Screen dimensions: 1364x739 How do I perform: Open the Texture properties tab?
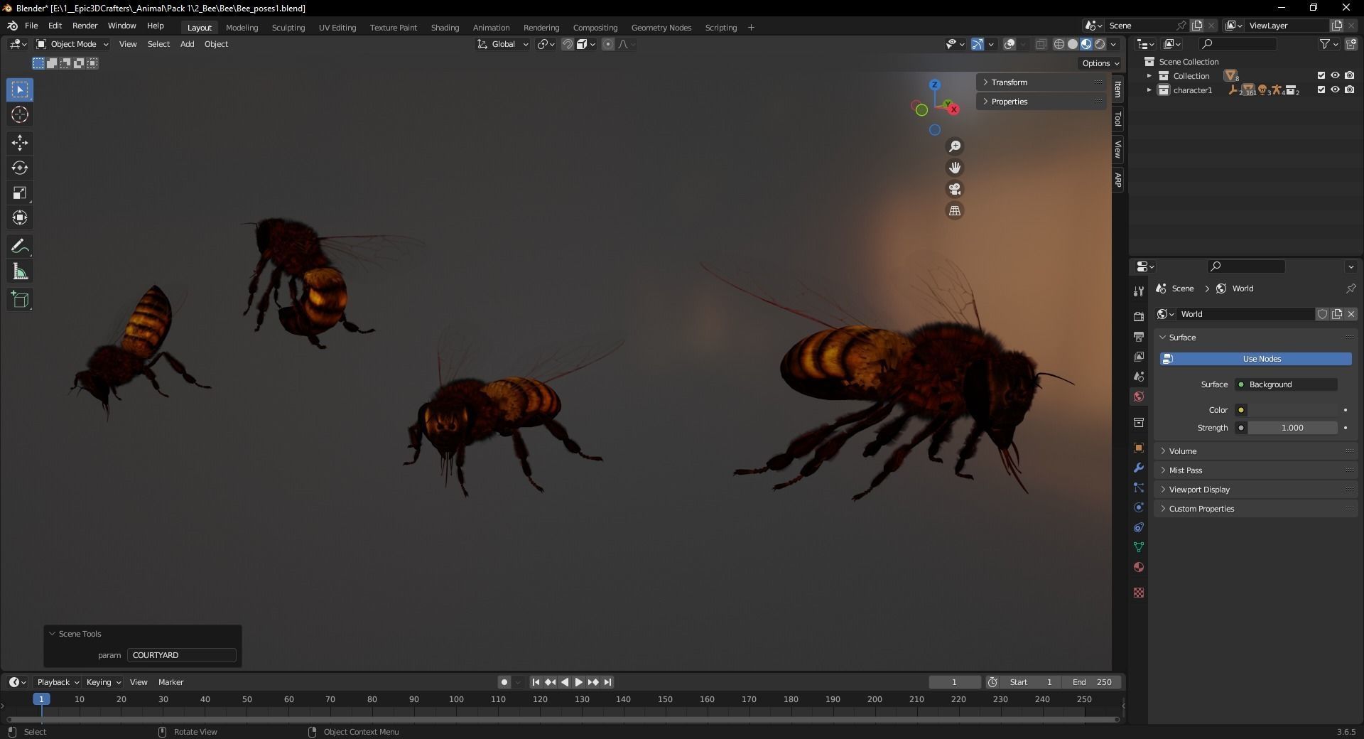[x=1139, y=593]
